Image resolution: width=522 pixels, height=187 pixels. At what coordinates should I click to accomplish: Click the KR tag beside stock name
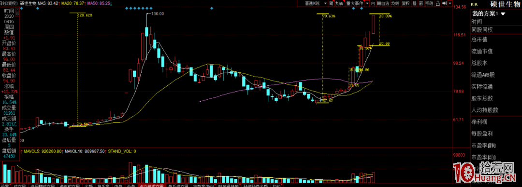click(x=474, y=5)
